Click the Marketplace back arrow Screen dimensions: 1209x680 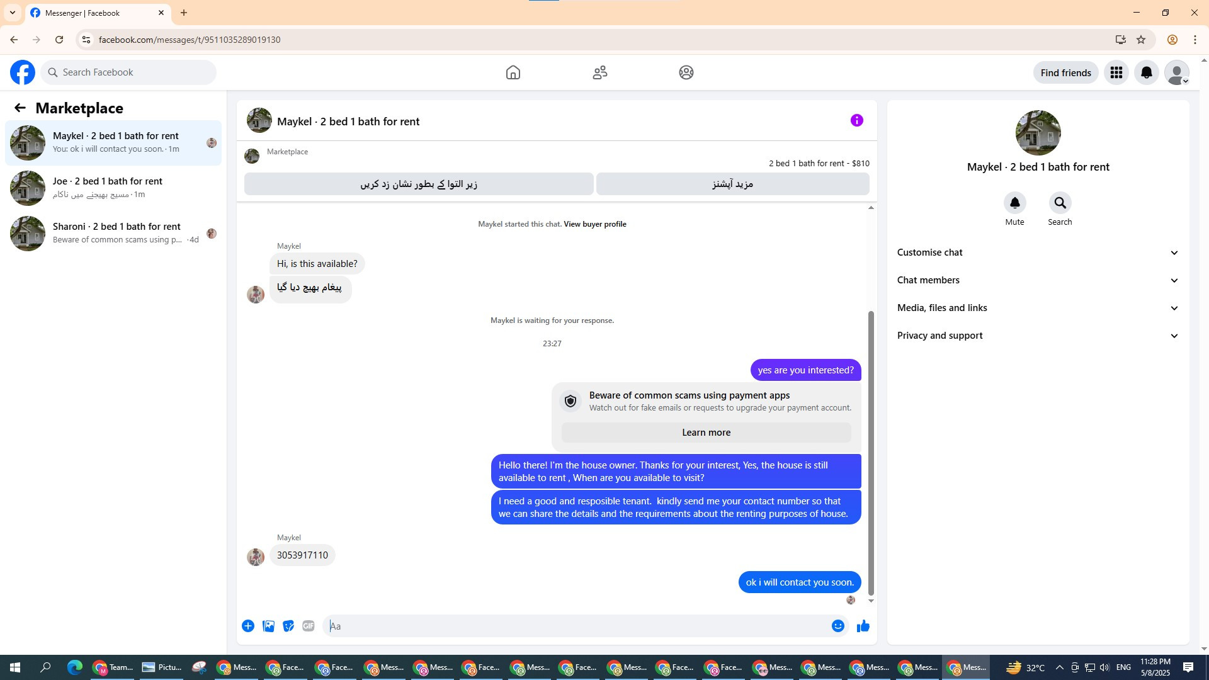click(20, 108)
